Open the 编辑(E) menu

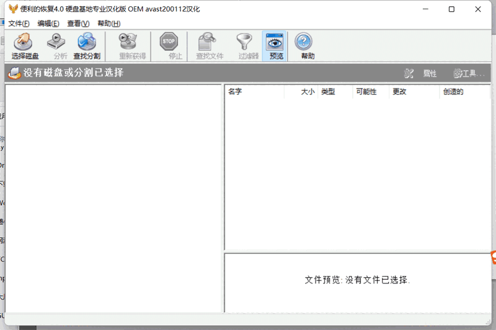[48, 24]
